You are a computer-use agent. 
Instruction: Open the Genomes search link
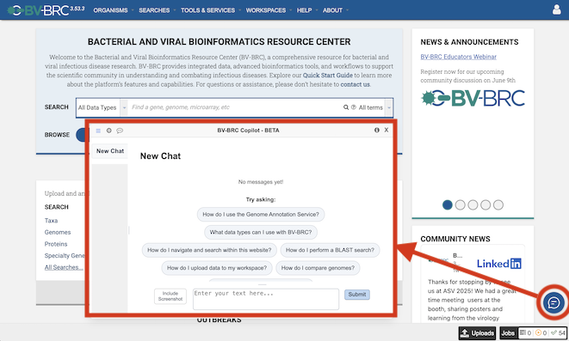coord(58,232)
